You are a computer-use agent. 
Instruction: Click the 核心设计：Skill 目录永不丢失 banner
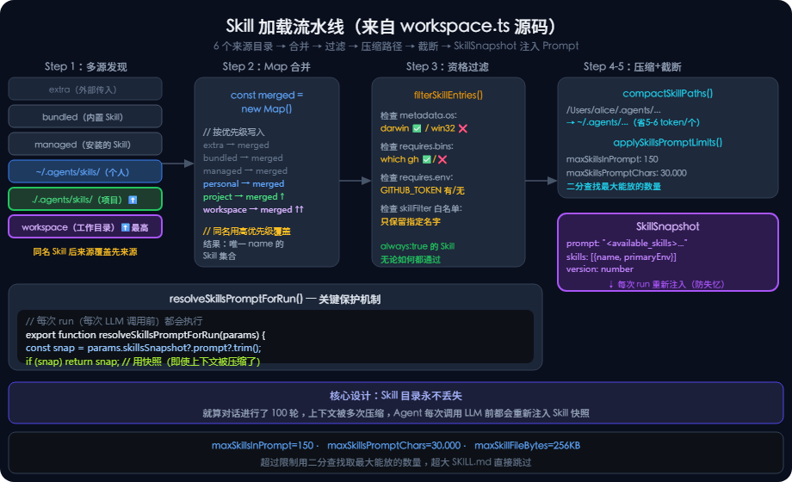point(395,403)
